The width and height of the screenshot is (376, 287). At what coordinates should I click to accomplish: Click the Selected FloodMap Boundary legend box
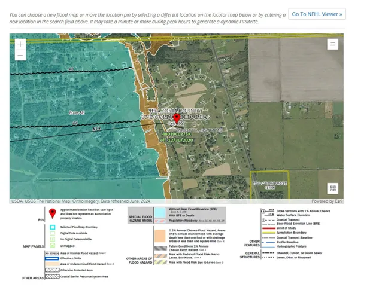pos(53,227)
